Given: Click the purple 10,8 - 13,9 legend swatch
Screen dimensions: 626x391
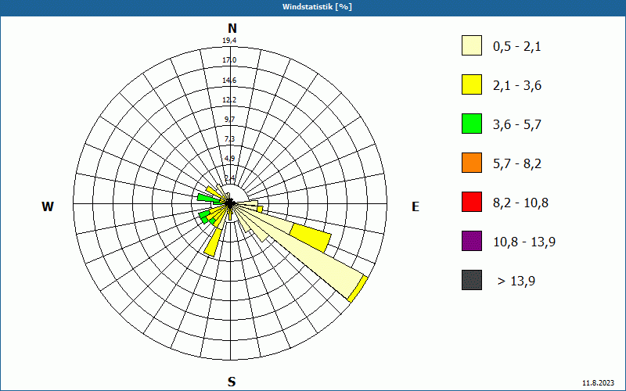Looking at the screenshot, I should pos(472,241).
